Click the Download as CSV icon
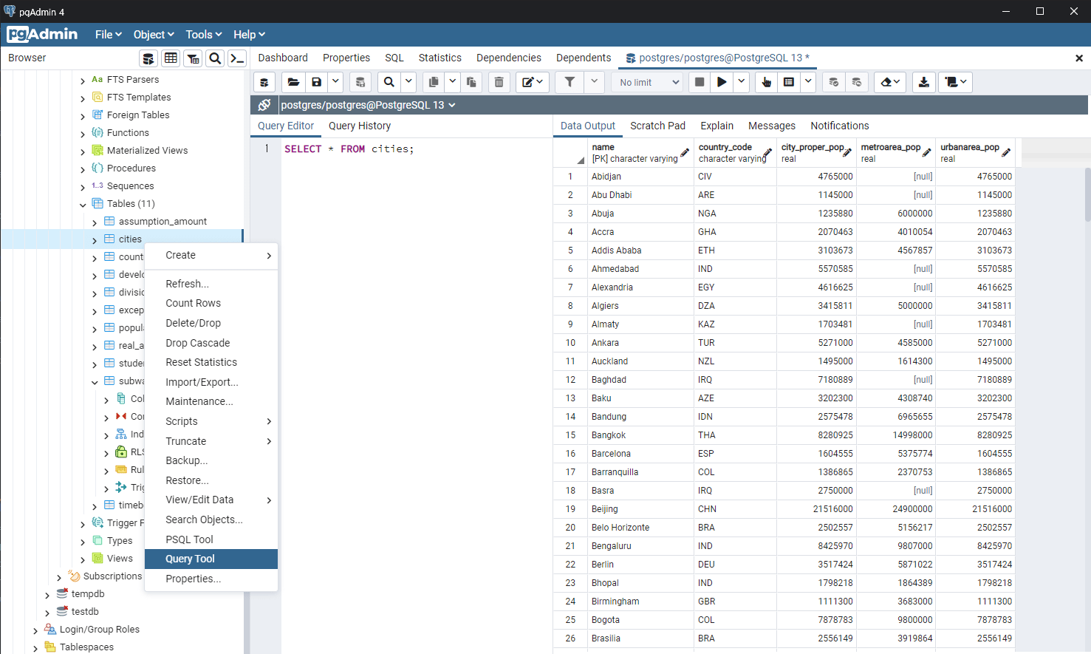Viewport: 1091px width, 654px height. click(923, 82)
